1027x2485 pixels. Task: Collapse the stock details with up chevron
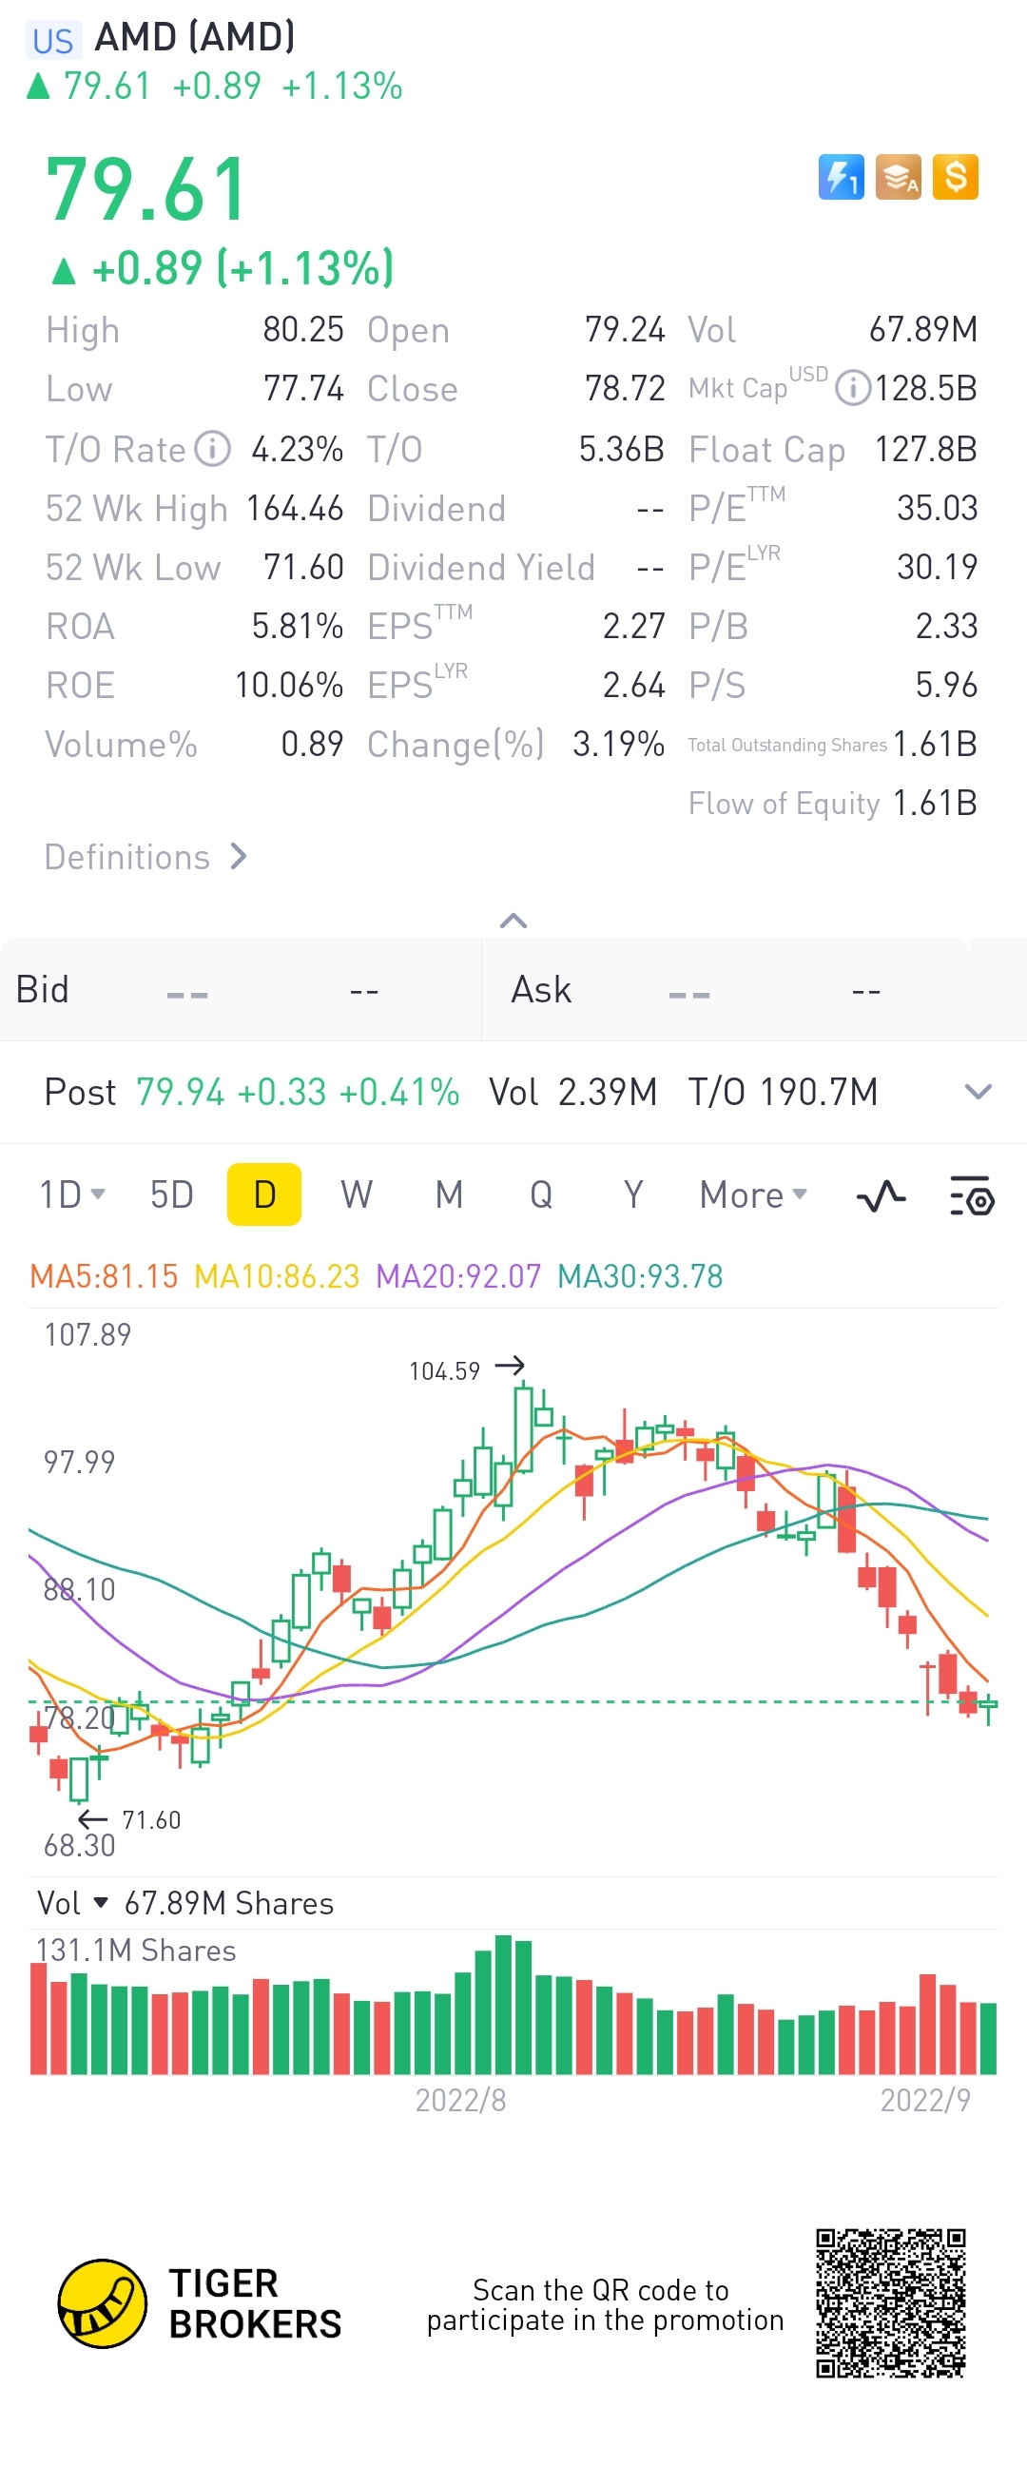[513, 921]
